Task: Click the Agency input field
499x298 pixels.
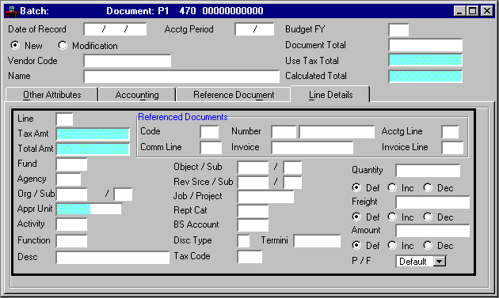Action: tap(68, 179)
